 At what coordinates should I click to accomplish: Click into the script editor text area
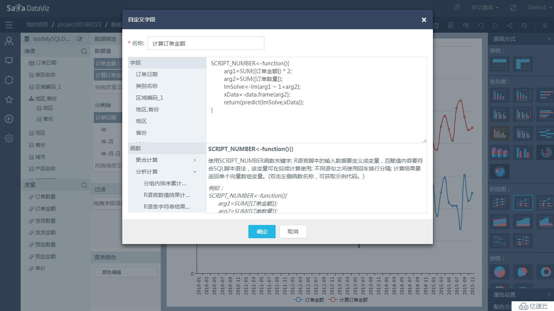(316, 100)
